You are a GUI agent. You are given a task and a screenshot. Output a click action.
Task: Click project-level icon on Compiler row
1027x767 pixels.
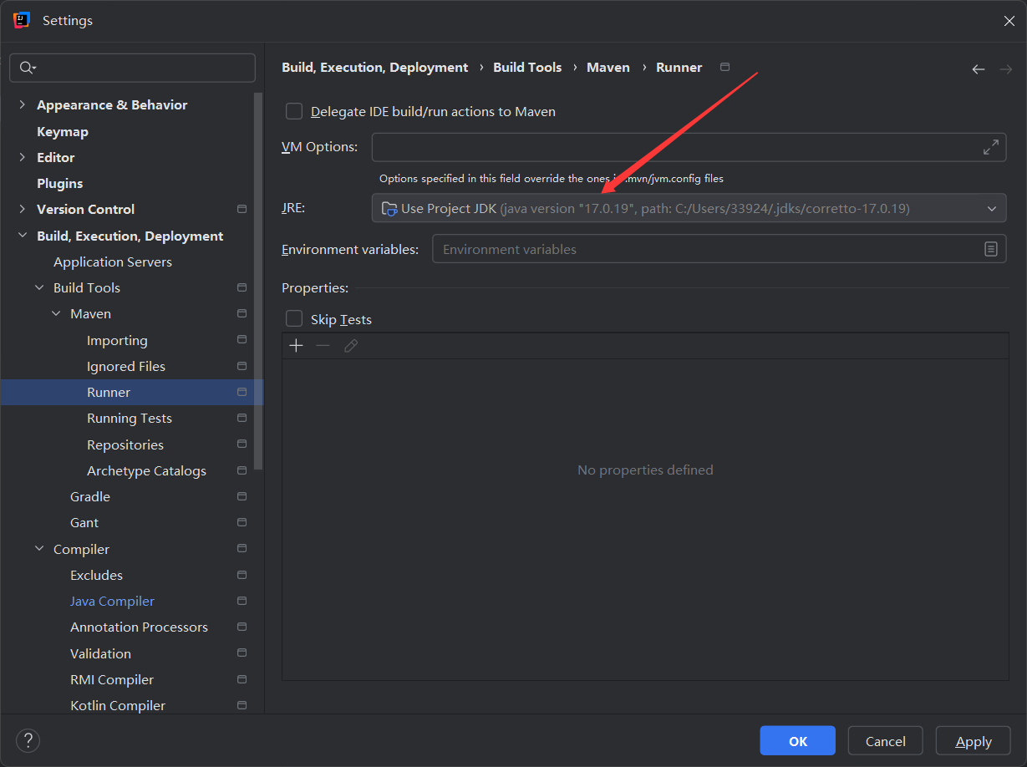pos(241,549)
